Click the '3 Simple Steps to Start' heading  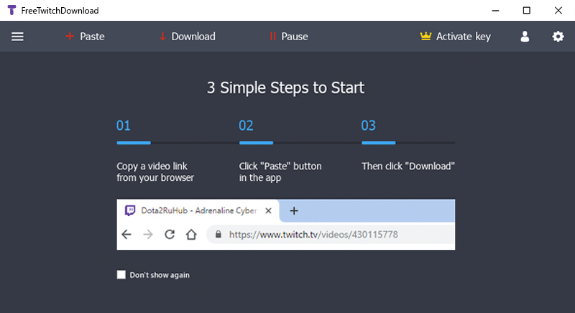pyautogui.click(x=285, y=88)
